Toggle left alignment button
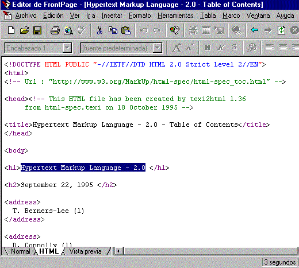 [x=270, y=48]
